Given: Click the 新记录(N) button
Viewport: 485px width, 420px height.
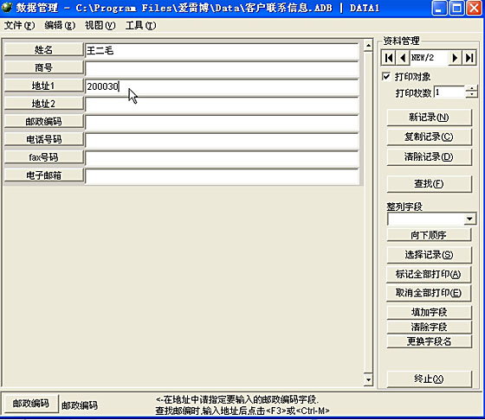Looking at the screenshot, I should click(x=429, y=118).
